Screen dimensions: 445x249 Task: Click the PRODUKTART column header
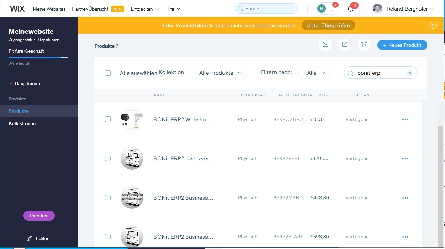click(254, 95)
